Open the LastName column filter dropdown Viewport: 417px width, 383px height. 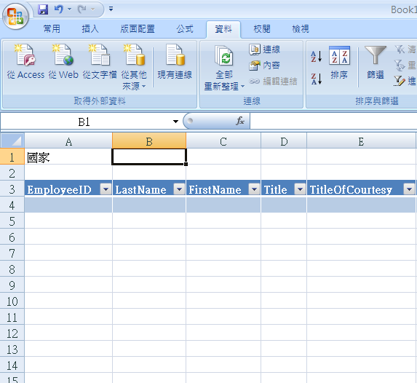(x=180, y=189)
